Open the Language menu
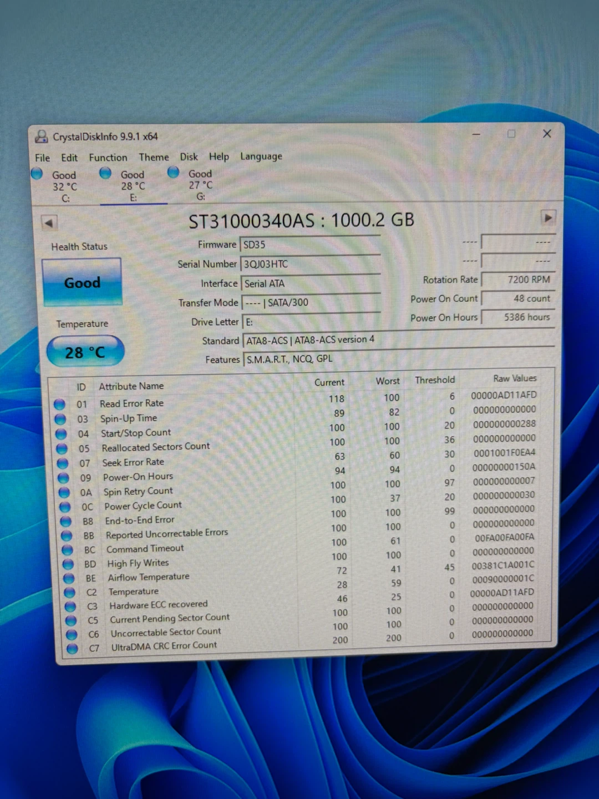Screen dimensions: 599x799 click(261, 156)
